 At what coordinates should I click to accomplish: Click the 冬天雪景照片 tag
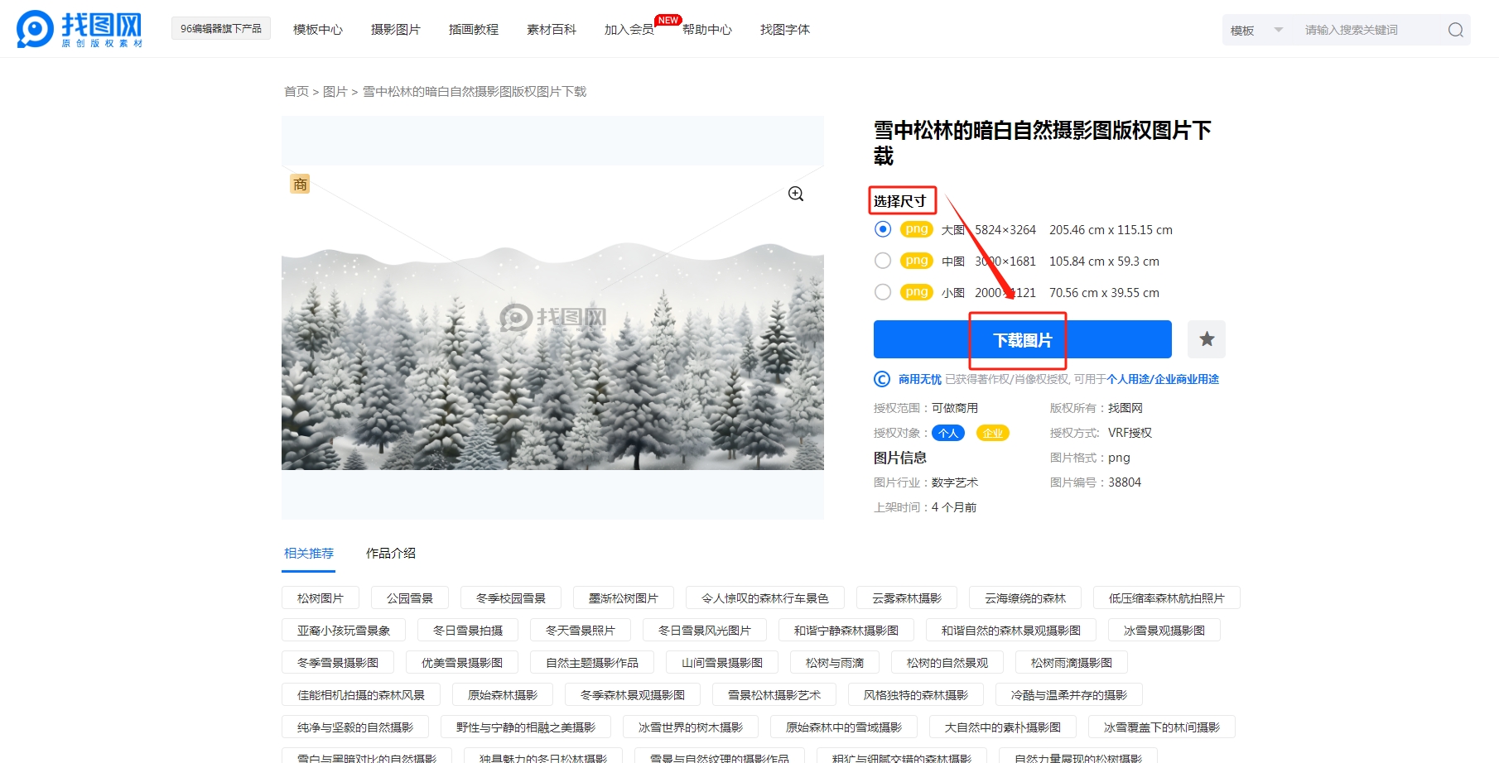(581, 630)
